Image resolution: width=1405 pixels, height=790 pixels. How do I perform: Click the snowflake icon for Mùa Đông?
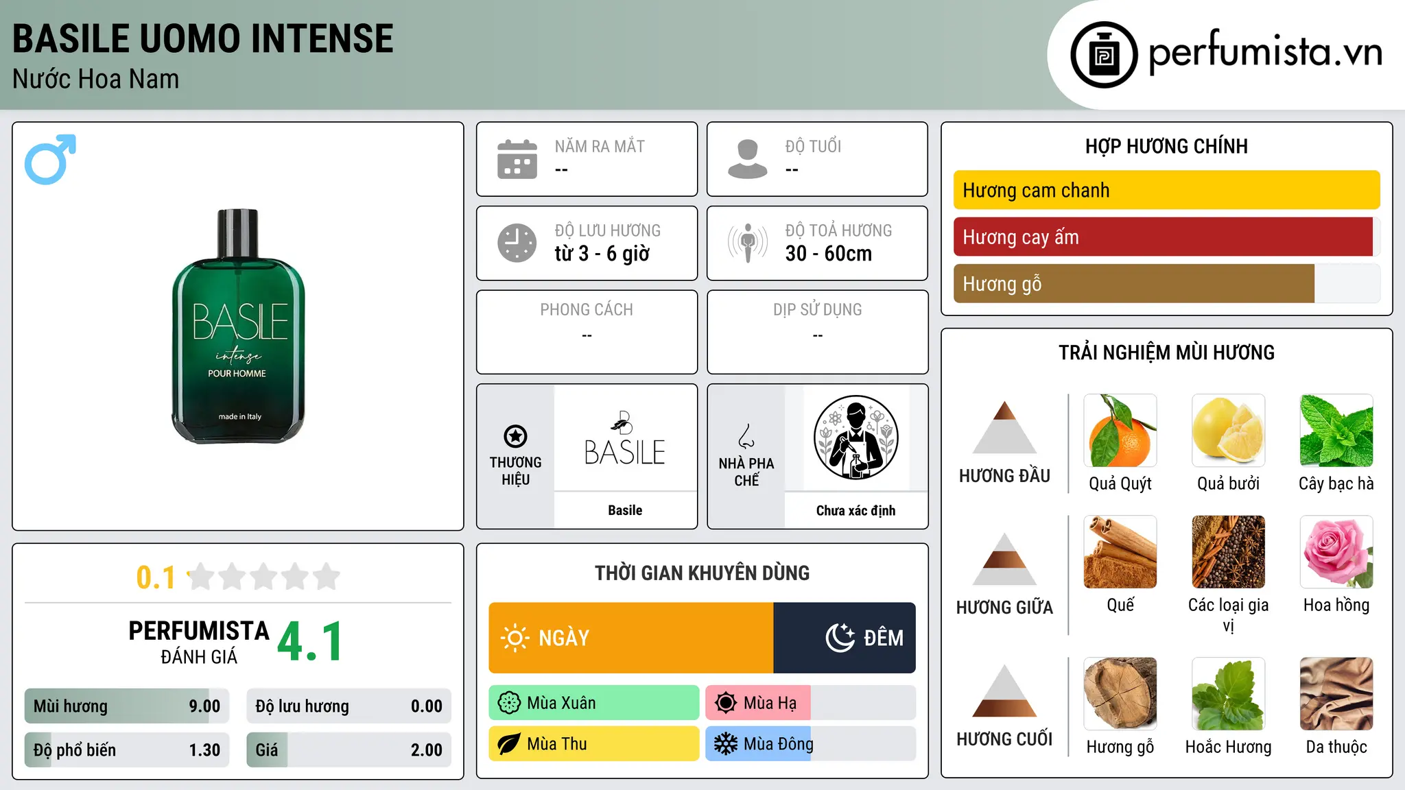coord(726,744)
